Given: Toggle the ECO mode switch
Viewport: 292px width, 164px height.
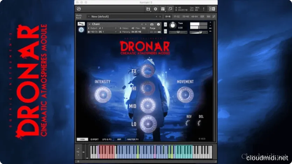Looking at the screenshot, I should 201,138.
